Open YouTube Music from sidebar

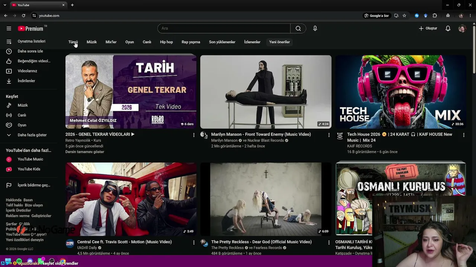coord(28,159)
